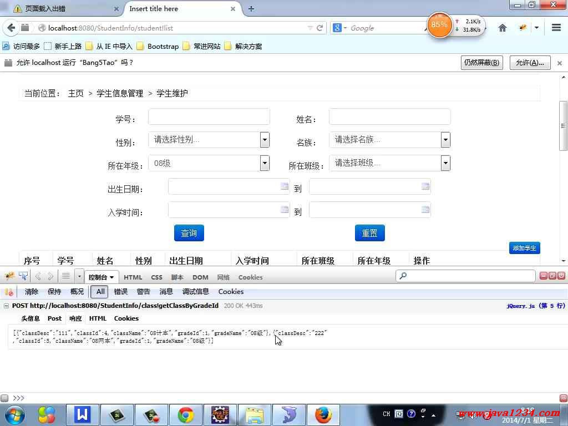Click the 添加学生 add student button
The image size is (568, 426).
pyautogui.click(x=524, y=248)
